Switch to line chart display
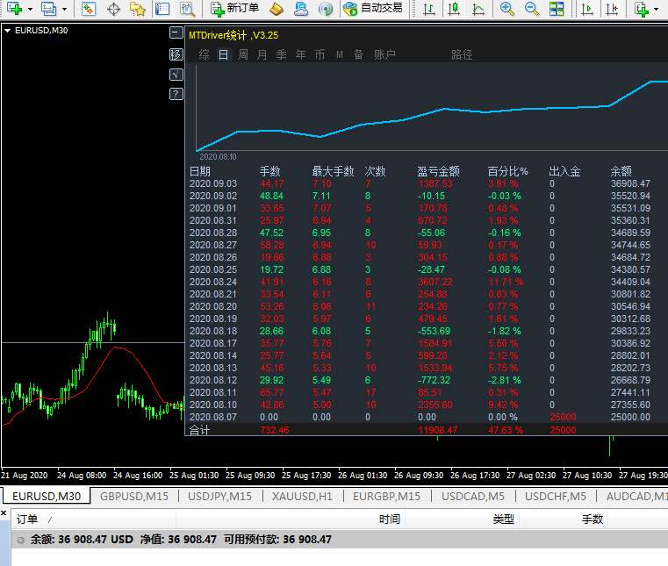 tap(478, 9)
